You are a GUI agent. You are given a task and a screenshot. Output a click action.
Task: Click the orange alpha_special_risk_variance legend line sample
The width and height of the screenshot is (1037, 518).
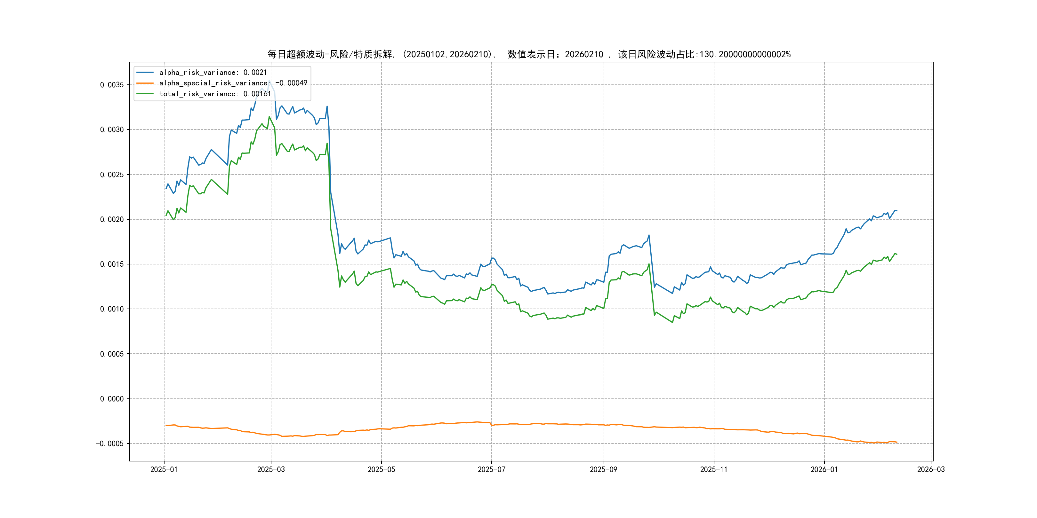pyautogui.click(x=145, y=83)
